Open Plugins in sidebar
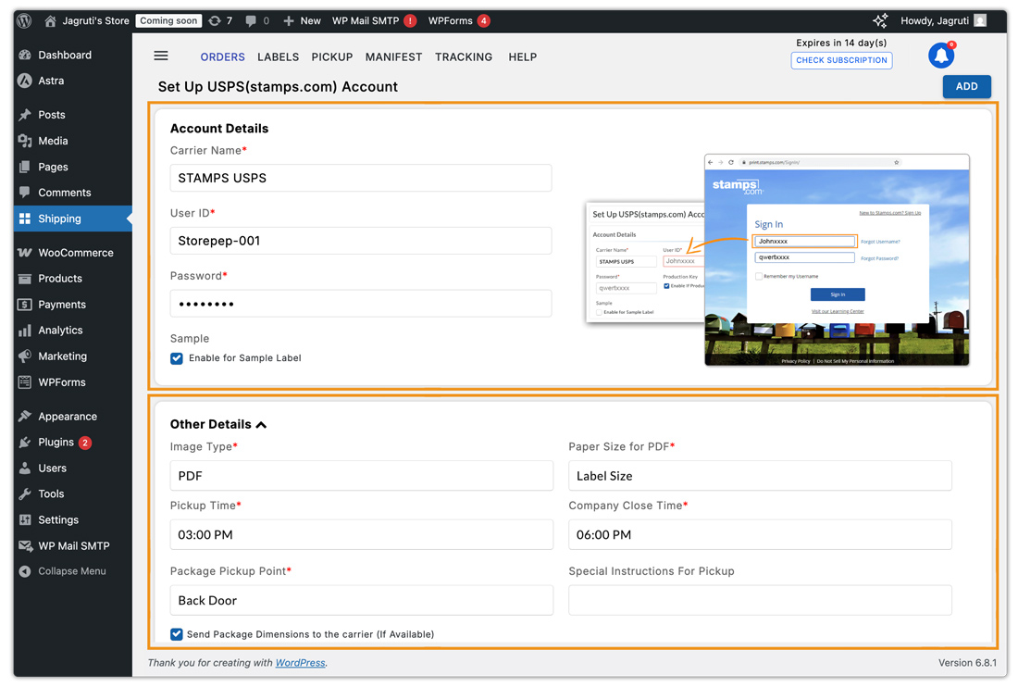Screen dimensions: 1018x687 point(73,443)
